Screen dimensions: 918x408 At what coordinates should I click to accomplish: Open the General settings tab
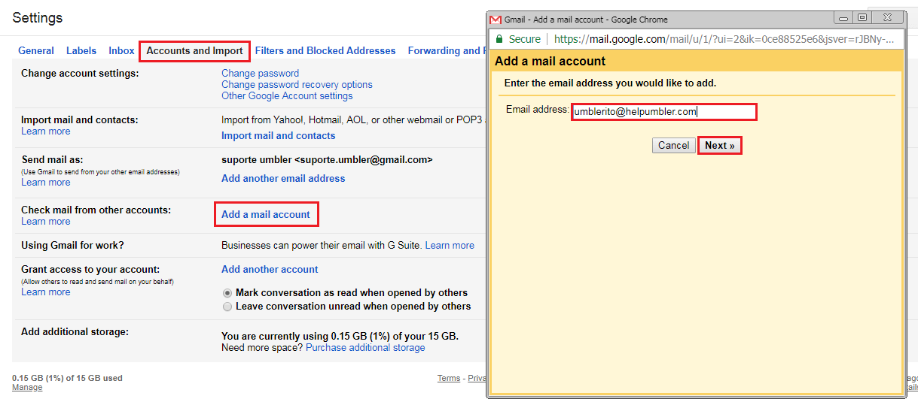click(36, 51)
